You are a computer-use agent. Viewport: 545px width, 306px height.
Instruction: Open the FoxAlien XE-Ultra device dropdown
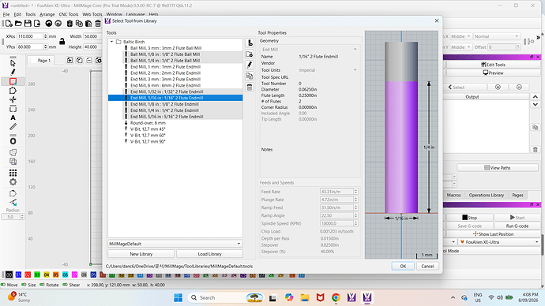point(499,242)
